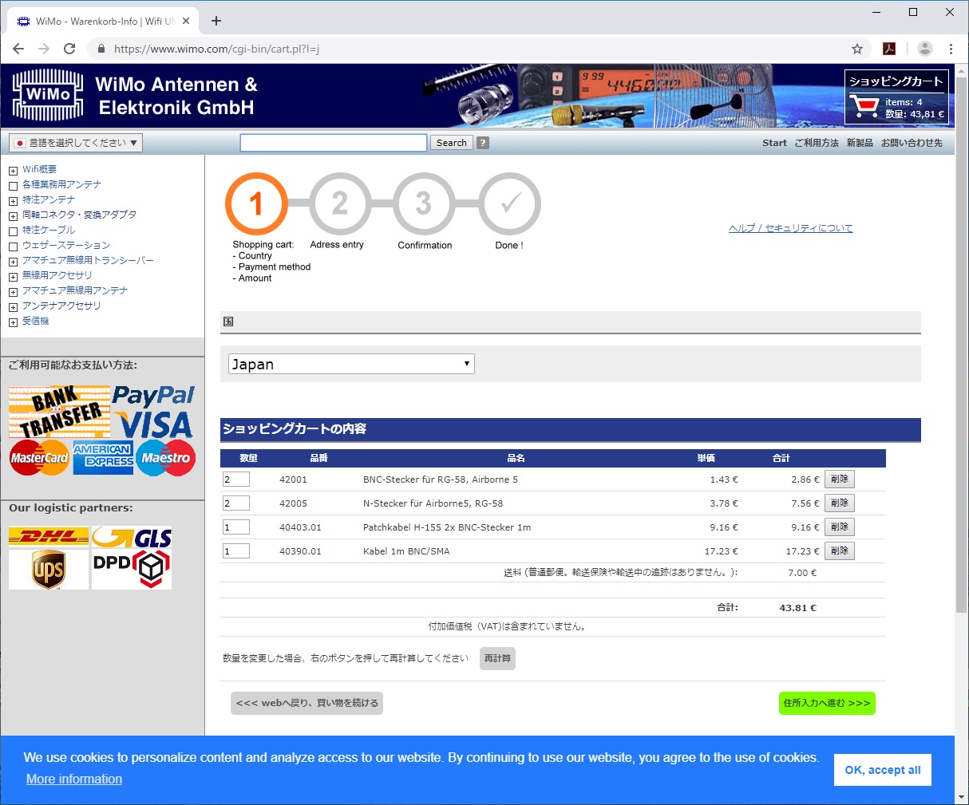Click the Search button
This screenshot has width=969, height=805.
452,143
